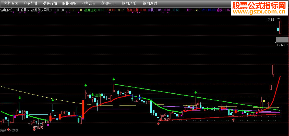Click the 低吸 label at the red support line's start
Screen dimensions: 289x136
pyautogui.click(x=166, y=120)
